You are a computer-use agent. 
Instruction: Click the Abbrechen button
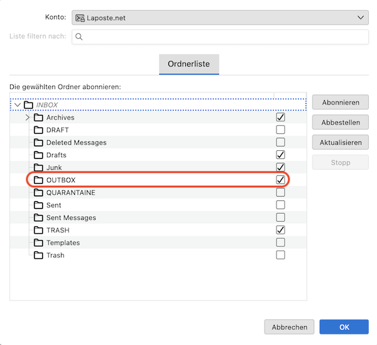coord(289,327)
